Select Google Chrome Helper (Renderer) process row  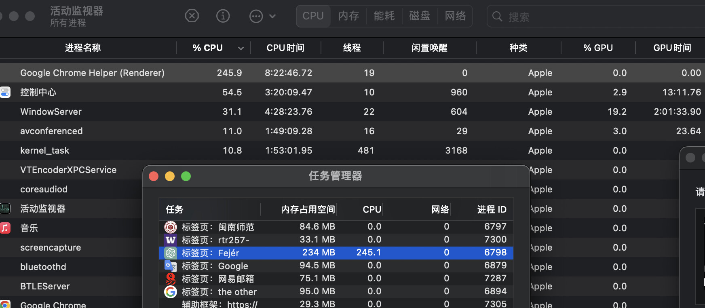coord(352,73)
